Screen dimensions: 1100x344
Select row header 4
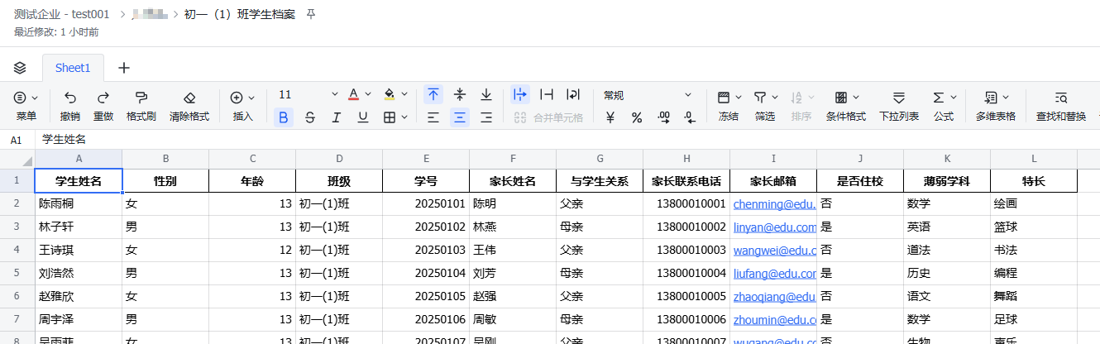[x=17, y=250]
